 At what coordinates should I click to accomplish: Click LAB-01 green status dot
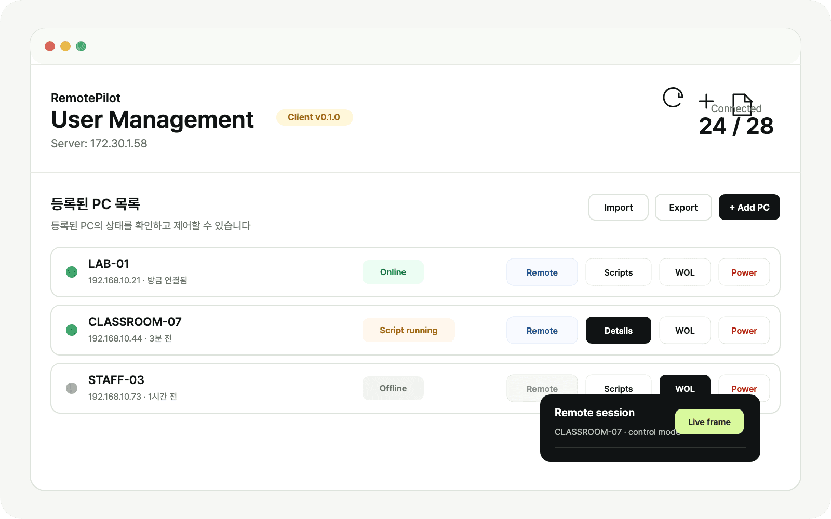72,272
